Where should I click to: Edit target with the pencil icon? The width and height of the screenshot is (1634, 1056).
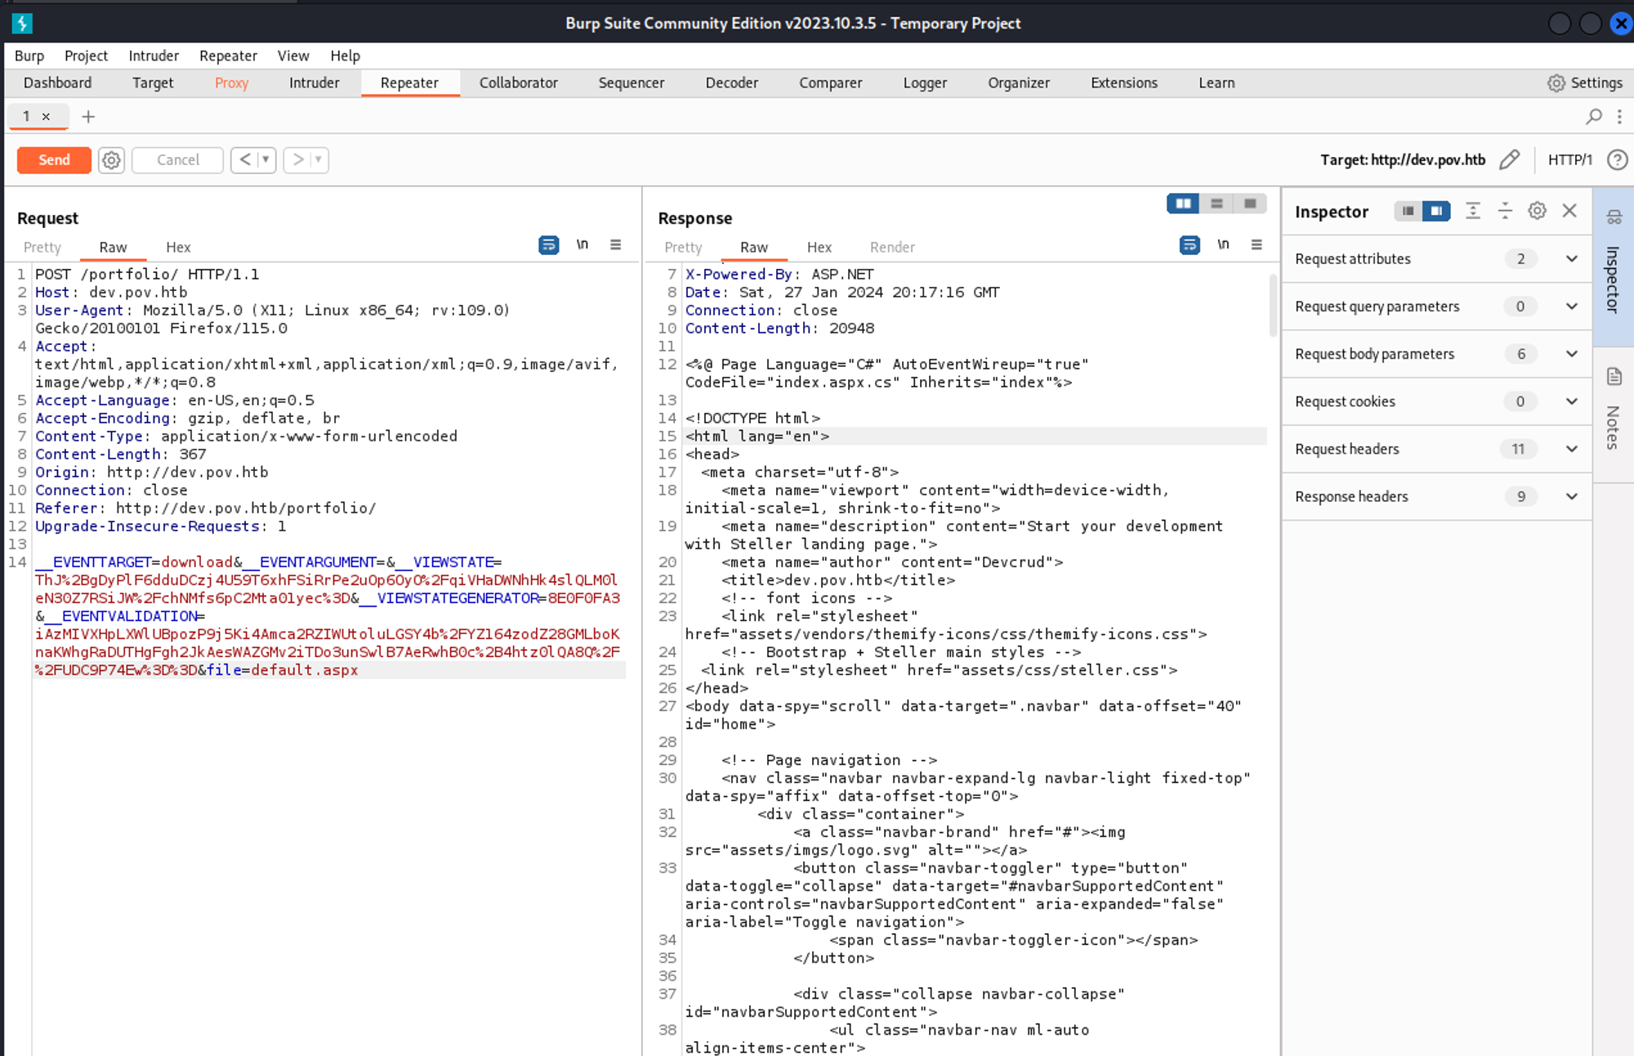(1509, 160)
